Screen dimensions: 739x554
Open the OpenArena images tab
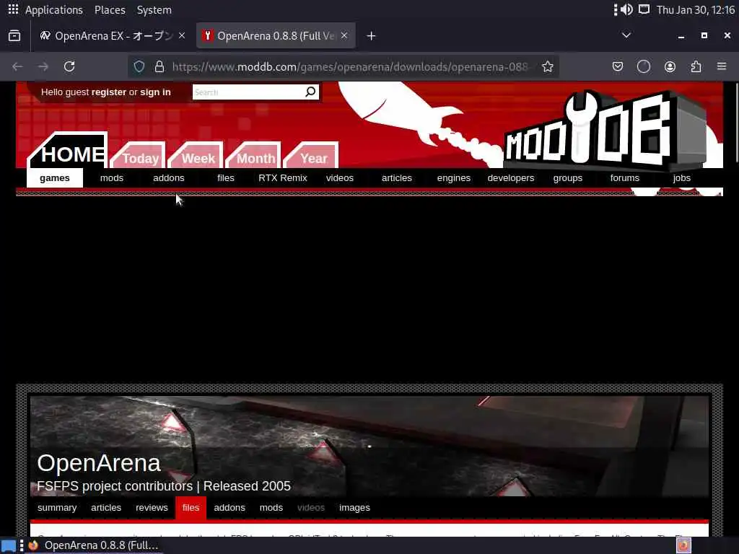354,508
